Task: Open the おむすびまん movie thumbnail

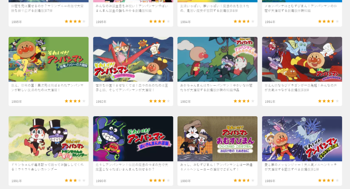Action: point(217,138)
